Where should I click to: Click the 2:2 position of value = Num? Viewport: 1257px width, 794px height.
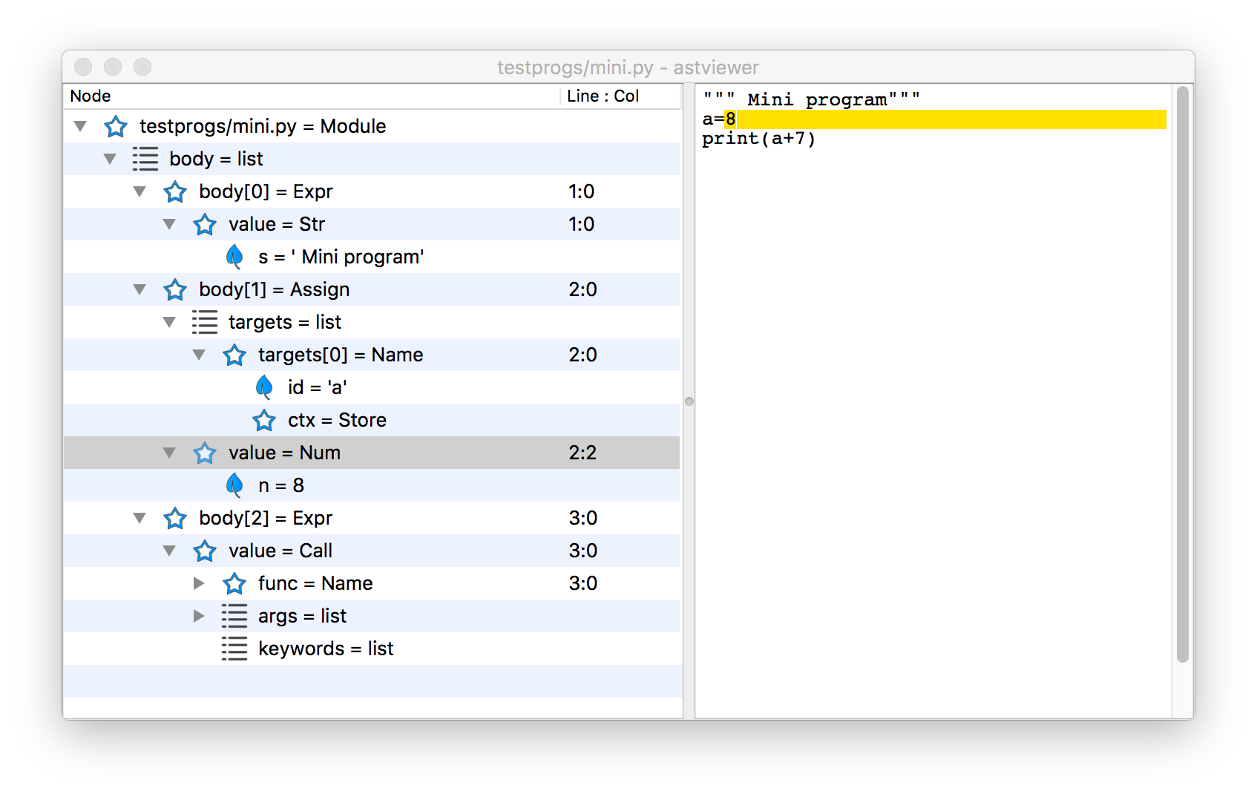point(582,453)
